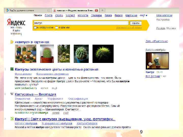The image size is (183, 137).
Task: Open the 'копия' link under the Wikipedia result
Action: click(56, 113)
